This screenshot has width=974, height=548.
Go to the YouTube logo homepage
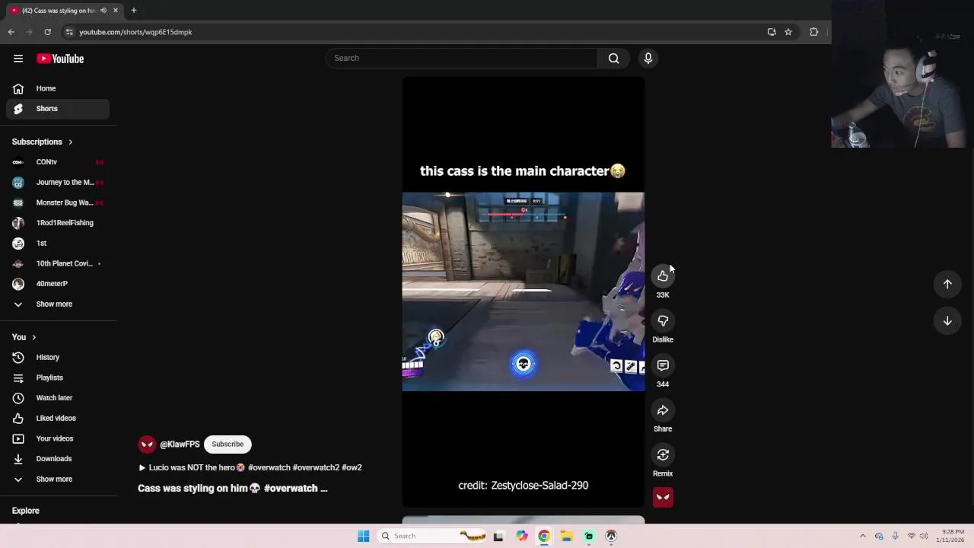coord(60,59)
